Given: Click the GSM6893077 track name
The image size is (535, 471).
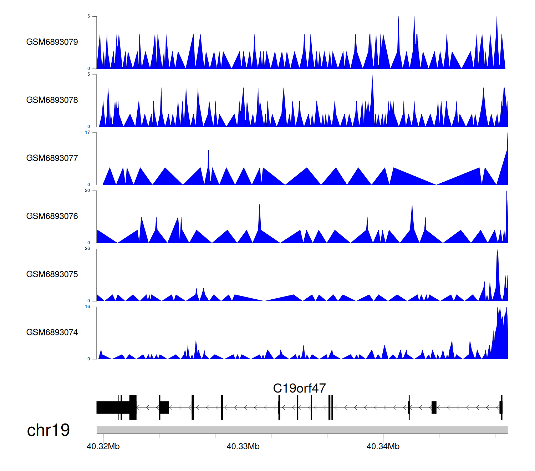Looking at the screenshot, I should (x=52, y=158).
